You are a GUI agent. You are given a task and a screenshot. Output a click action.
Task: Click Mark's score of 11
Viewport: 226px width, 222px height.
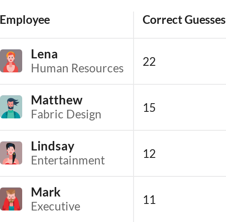click(149, 200)
